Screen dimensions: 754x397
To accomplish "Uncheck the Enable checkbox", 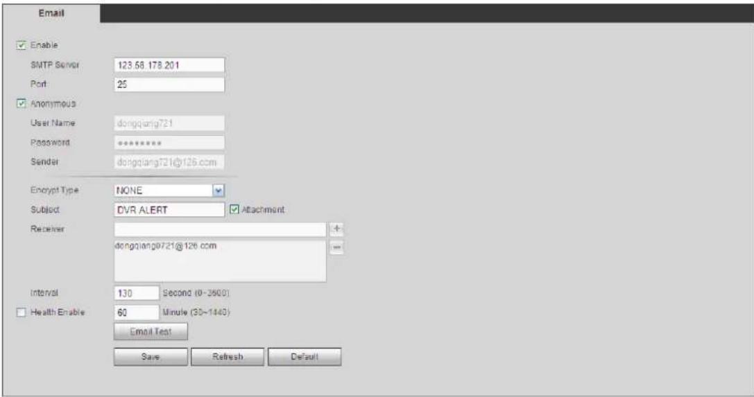I will click(x=22, y=45).
